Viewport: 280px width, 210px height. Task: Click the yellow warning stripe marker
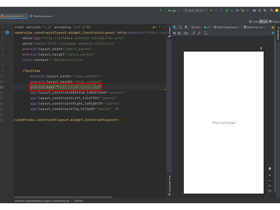click(165, 90)
